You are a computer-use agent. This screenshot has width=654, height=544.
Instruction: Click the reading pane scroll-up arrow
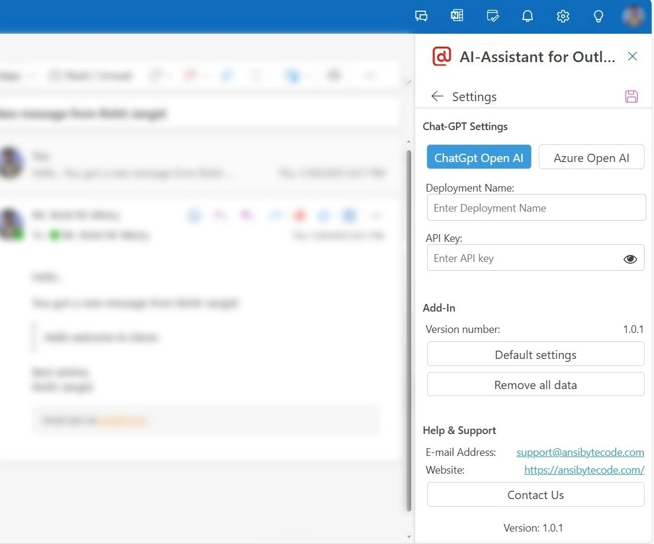pyautogui.click(x=409, y=142)
